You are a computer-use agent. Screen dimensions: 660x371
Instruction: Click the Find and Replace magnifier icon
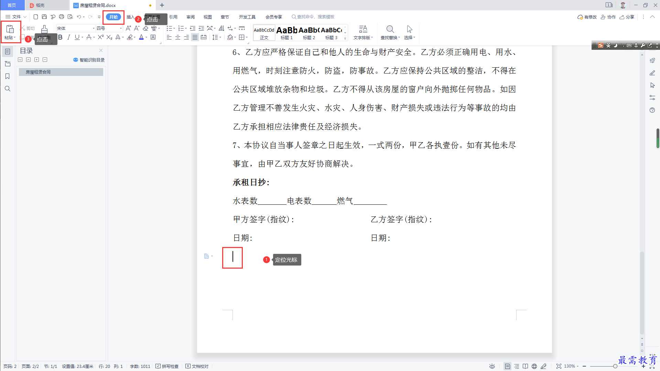(x=390, y=29)
